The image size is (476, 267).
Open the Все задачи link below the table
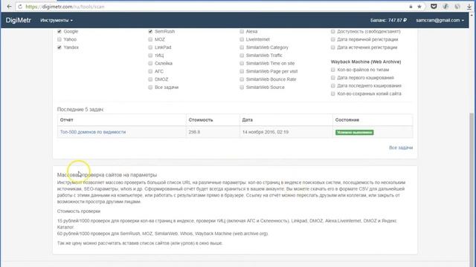click(401, 148)
